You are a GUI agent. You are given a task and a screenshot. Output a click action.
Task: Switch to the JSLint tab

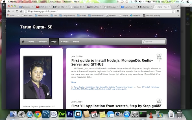[x=94, y=7]
